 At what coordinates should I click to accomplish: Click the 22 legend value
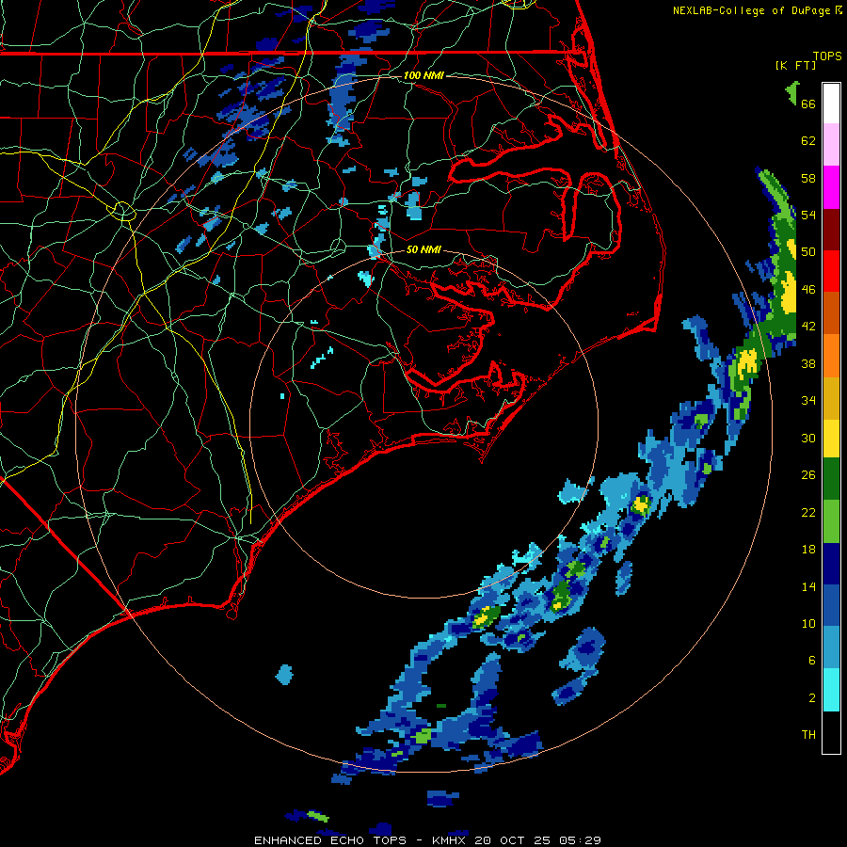(808, 512)
